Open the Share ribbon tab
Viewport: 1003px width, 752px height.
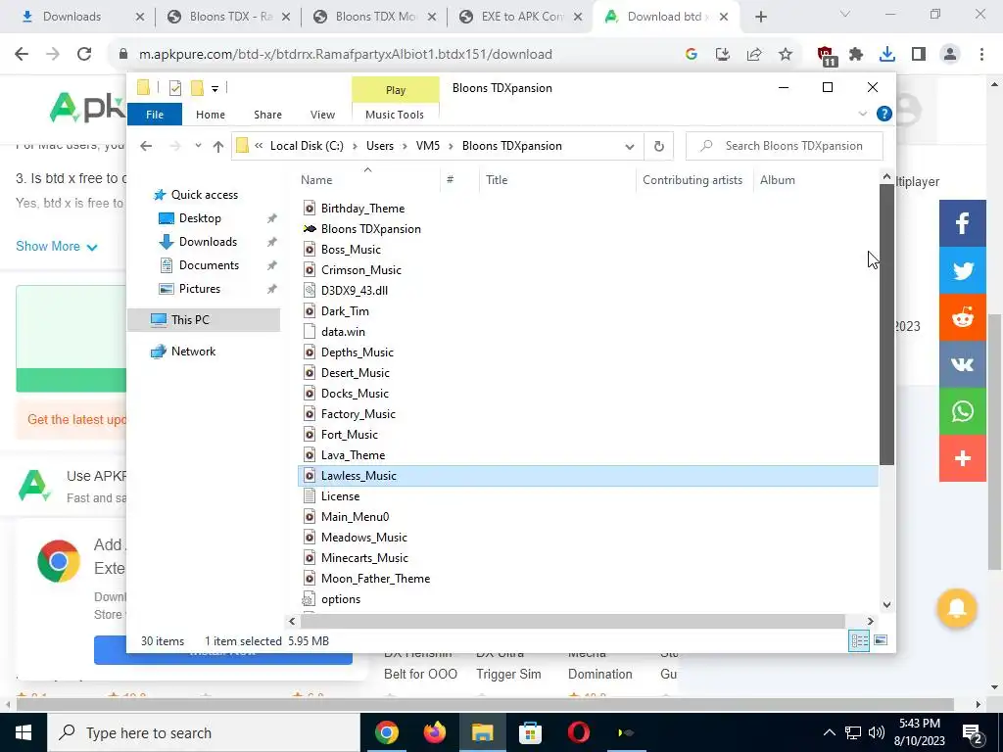click(267, 115)
